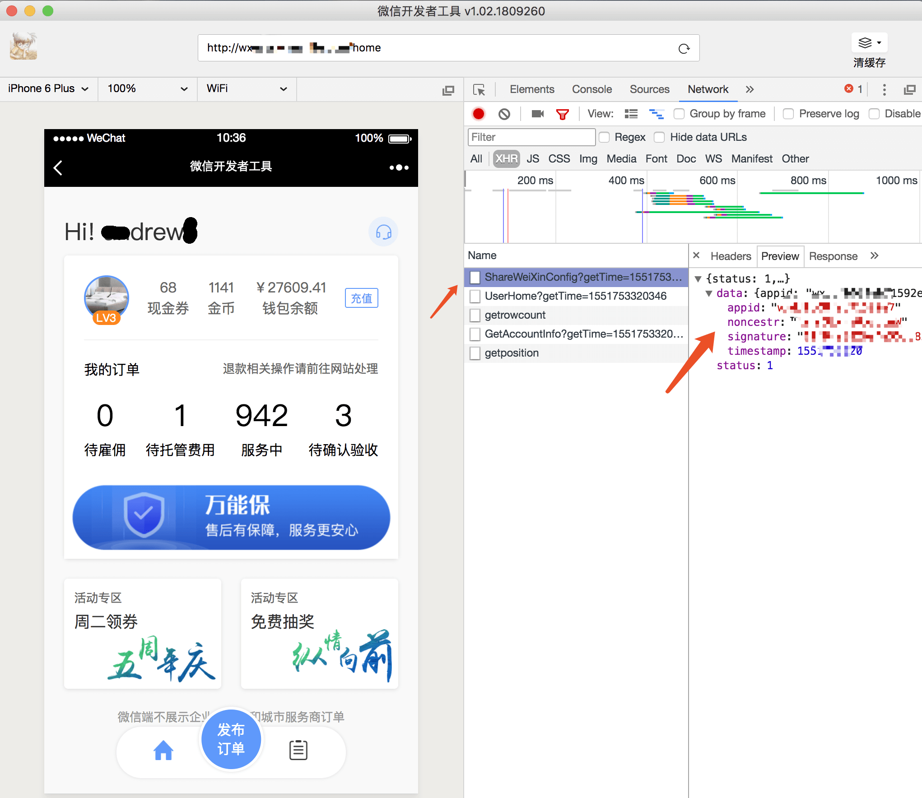This screenshot has height=798, width=922.
Task: Tap the 发布订单 publish order button
Action: (x=231, y=739)
